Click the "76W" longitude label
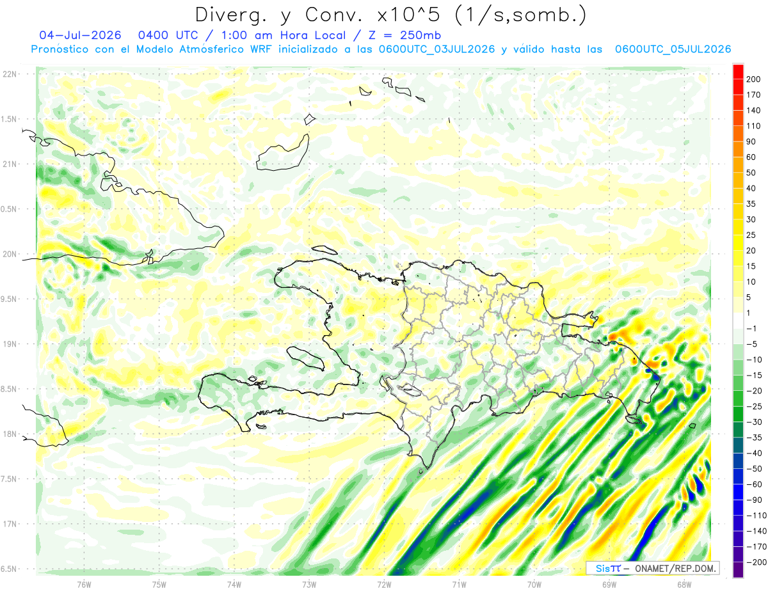 [84, 584]
